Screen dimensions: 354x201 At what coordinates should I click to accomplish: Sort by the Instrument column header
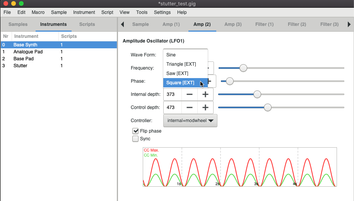point(35,36)
